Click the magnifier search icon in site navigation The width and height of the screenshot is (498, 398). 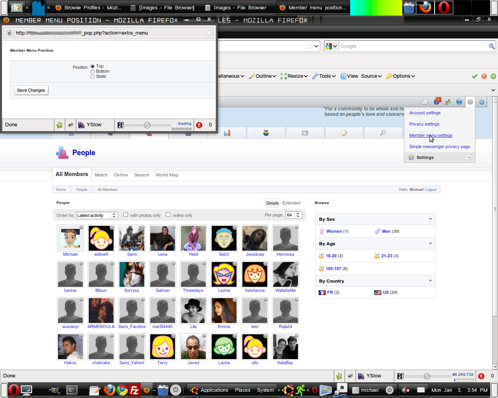click(x=383, y=133)
